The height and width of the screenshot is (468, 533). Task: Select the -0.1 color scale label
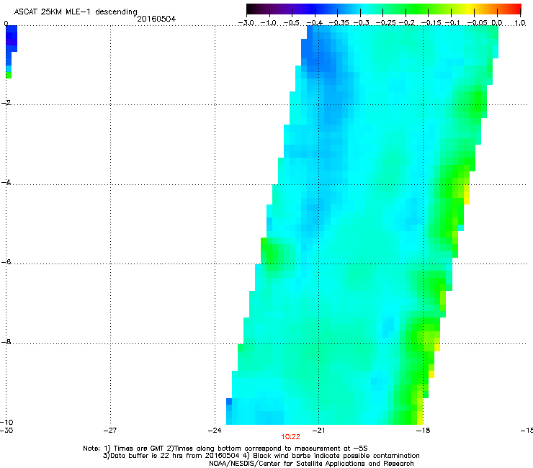(452, 23)
